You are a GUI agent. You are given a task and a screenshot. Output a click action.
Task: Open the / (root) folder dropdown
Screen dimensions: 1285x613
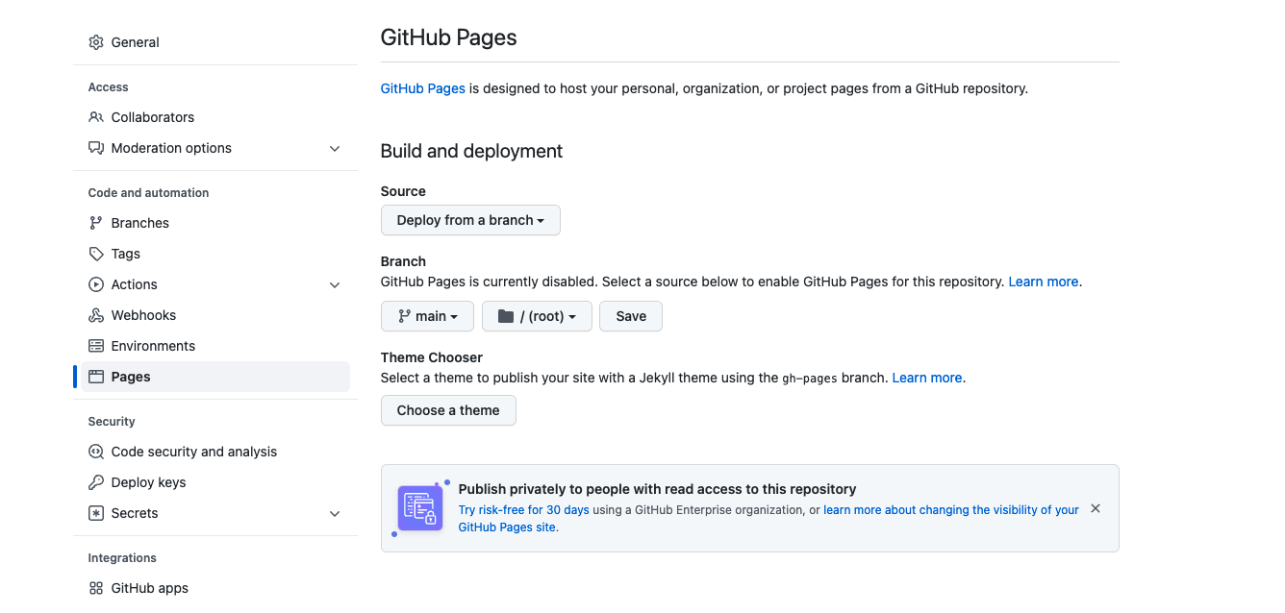(537, 316)
